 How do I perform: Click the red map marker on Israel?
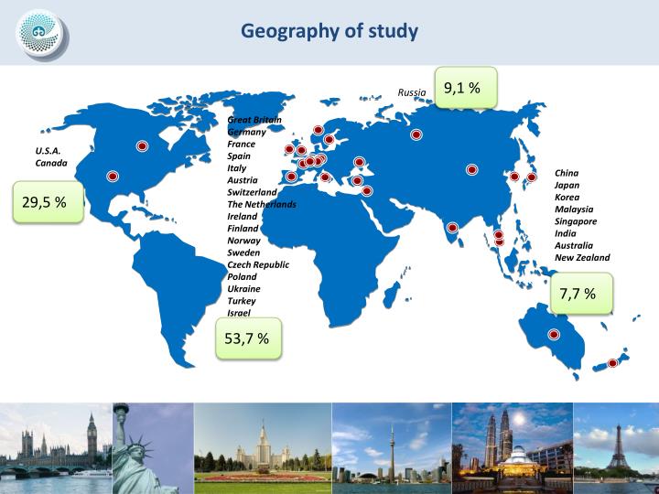[x=367, y=191]
